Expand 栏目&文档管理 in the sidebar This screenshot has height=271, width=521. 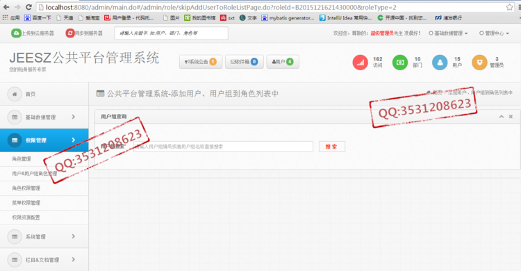[x=44, y=260]
